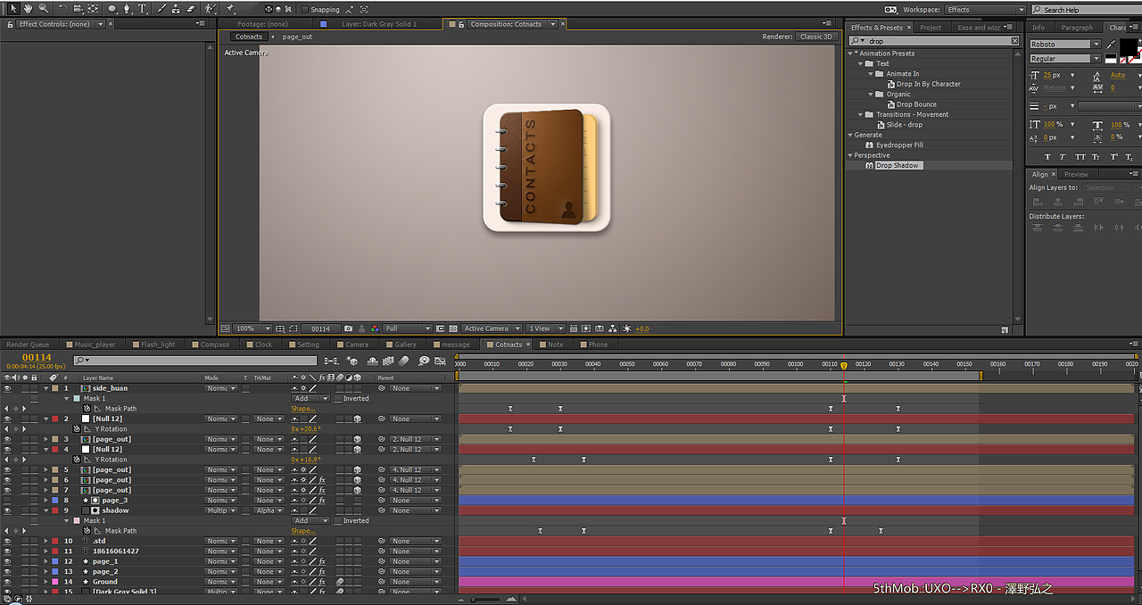Screen dimensions: 1142x605
Task: Switch to the Gallery timeline tab
Action: click(404, 344)
